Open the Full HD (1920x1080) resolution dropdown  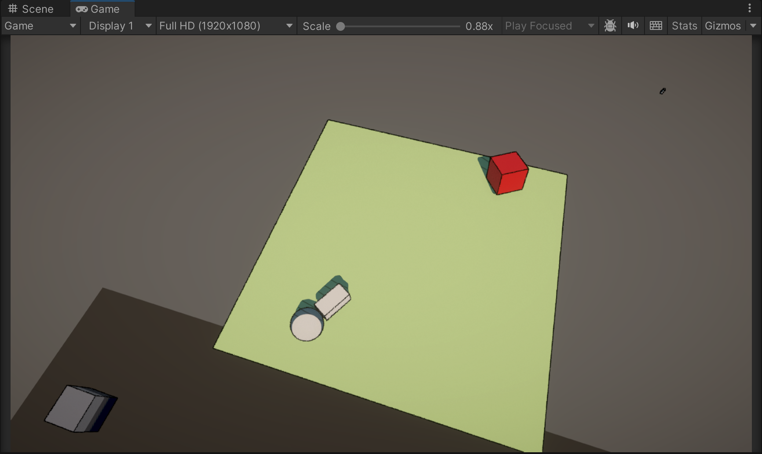coord(226,26)
